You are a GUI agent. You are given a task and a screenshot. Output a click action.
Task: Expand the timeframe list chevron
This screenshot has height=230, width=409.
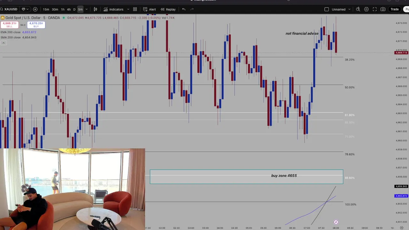86,9
